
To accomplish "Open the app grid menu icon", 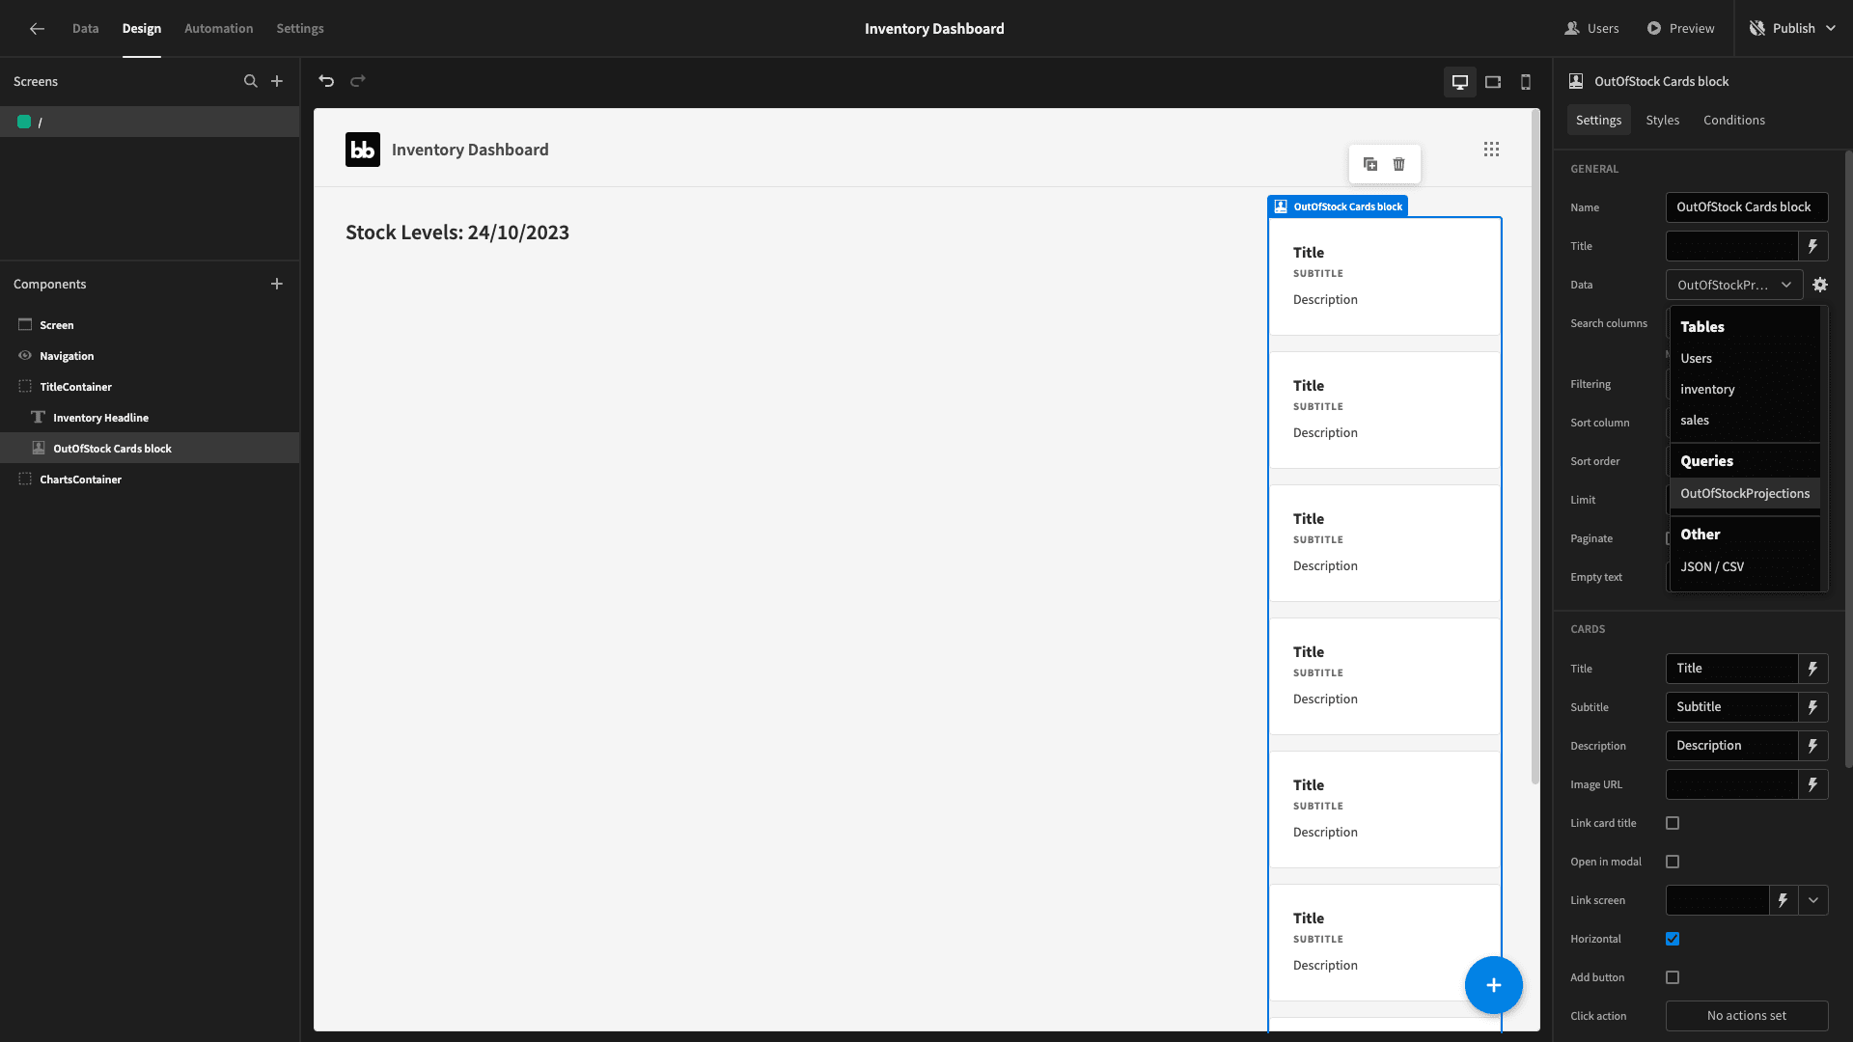I will (x=1492, y=150).
